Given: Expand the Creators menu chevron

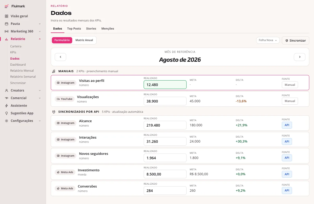Looking at the screenshot, I should click(x=40, y=90).
